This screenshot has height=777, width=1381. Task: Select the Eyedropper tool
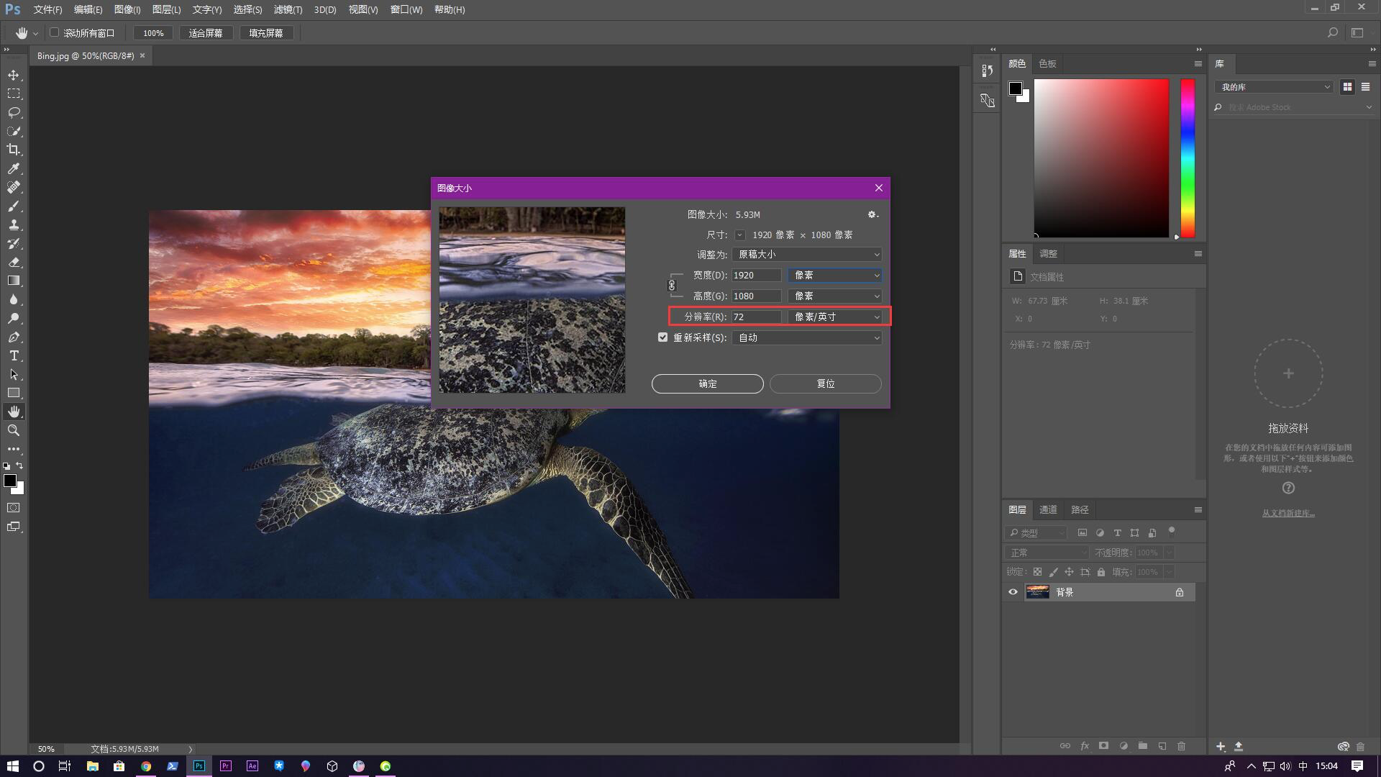point(14,168)
